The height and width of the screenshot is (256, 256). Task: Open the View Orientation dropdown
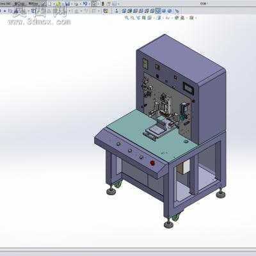149,18
